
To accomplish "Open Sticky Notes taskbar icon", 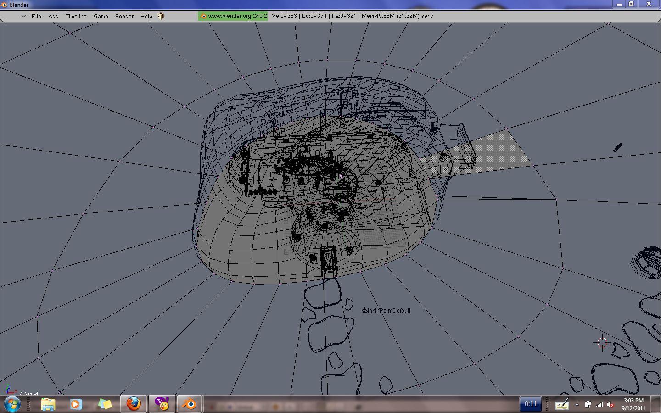I will tap(105, 404).
